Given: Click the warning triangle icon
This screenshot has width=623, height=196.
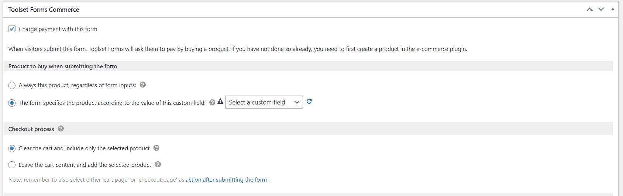Looking at the screenshot, I should [x=220, y=101].
